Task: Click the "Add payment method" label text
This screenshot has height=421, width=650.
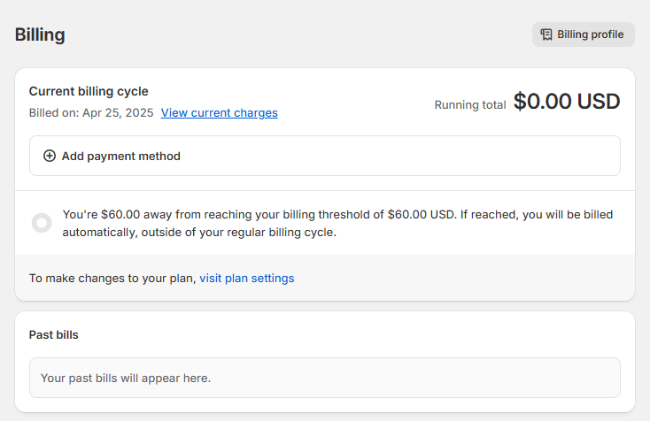Action: tap(120, 157)
